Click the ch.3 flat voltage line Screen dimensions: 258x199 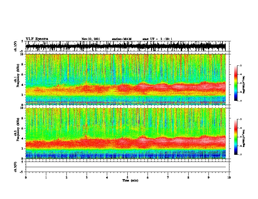(x=125, y=167)
